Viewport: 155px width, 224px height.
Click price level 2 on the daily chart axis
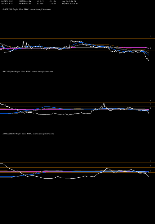tap(150, 48)
